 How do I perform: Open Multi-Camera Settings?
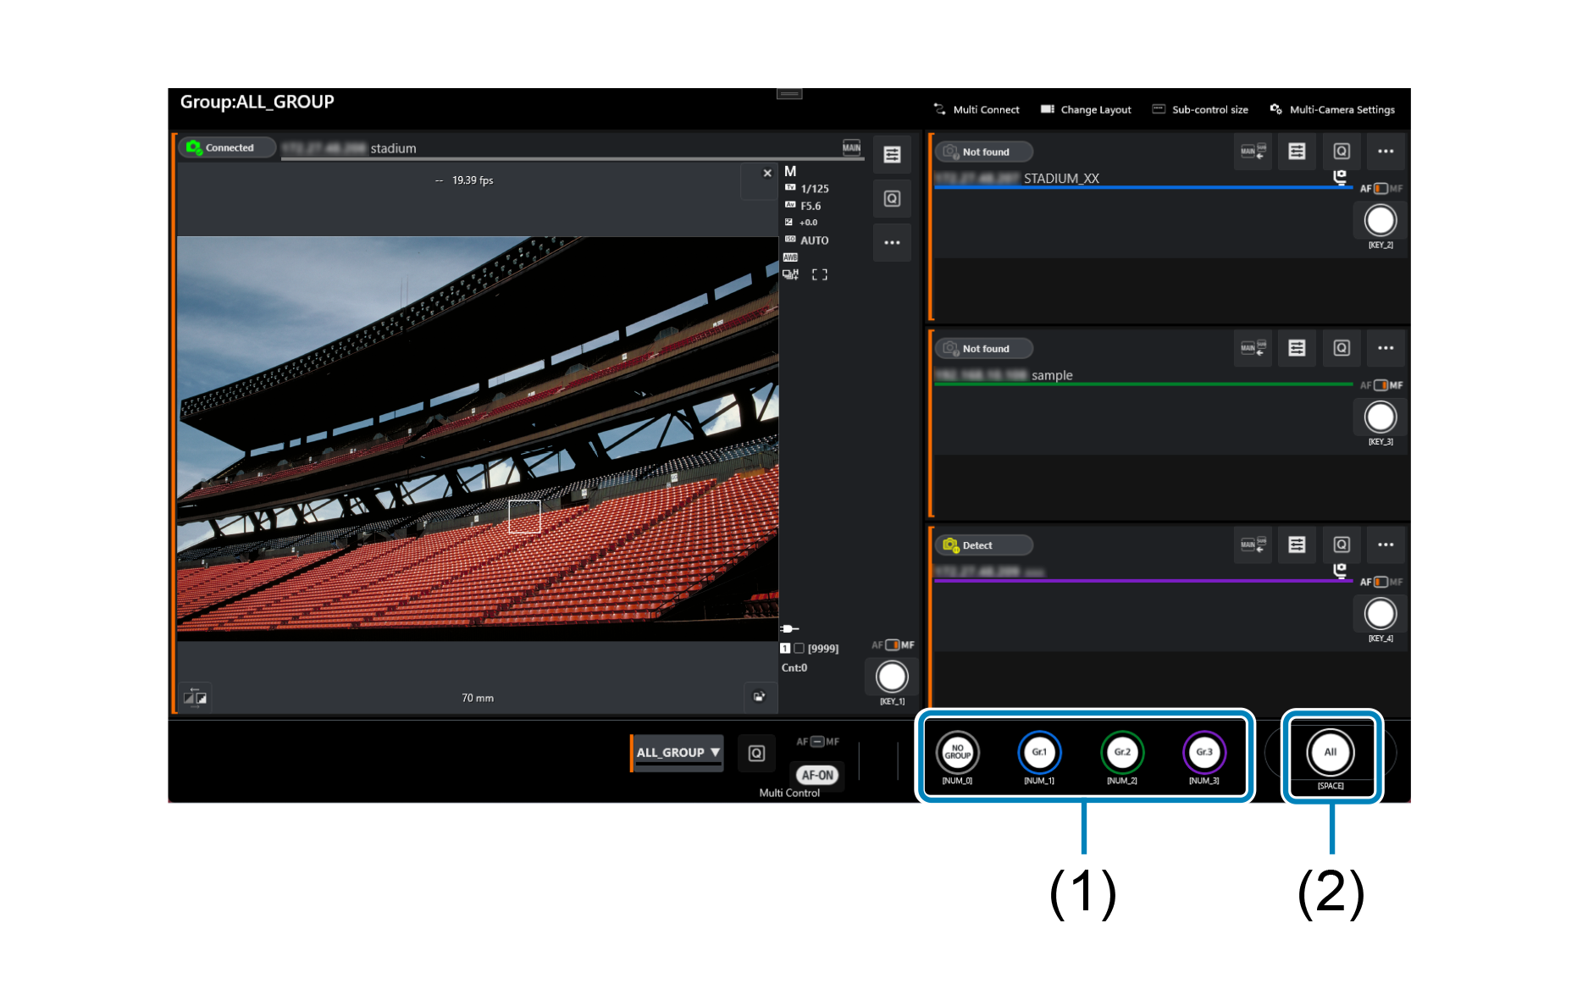[x=1332, y=109]
